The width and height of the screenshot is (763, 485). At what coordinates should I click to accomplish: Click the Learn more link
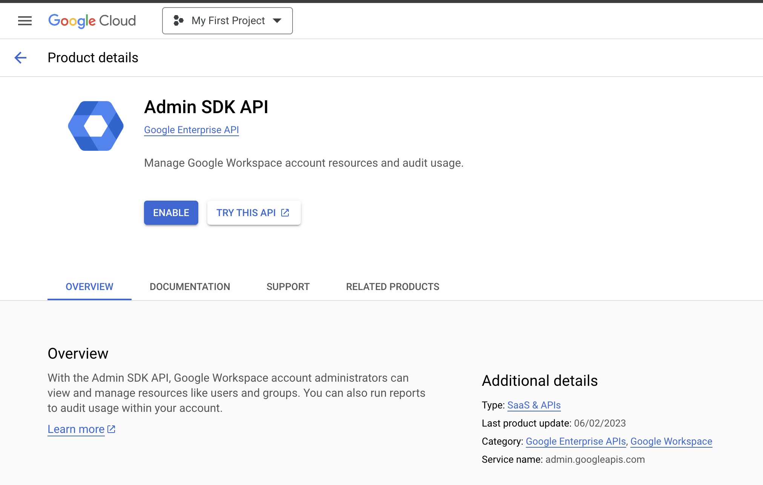[76, 429]
